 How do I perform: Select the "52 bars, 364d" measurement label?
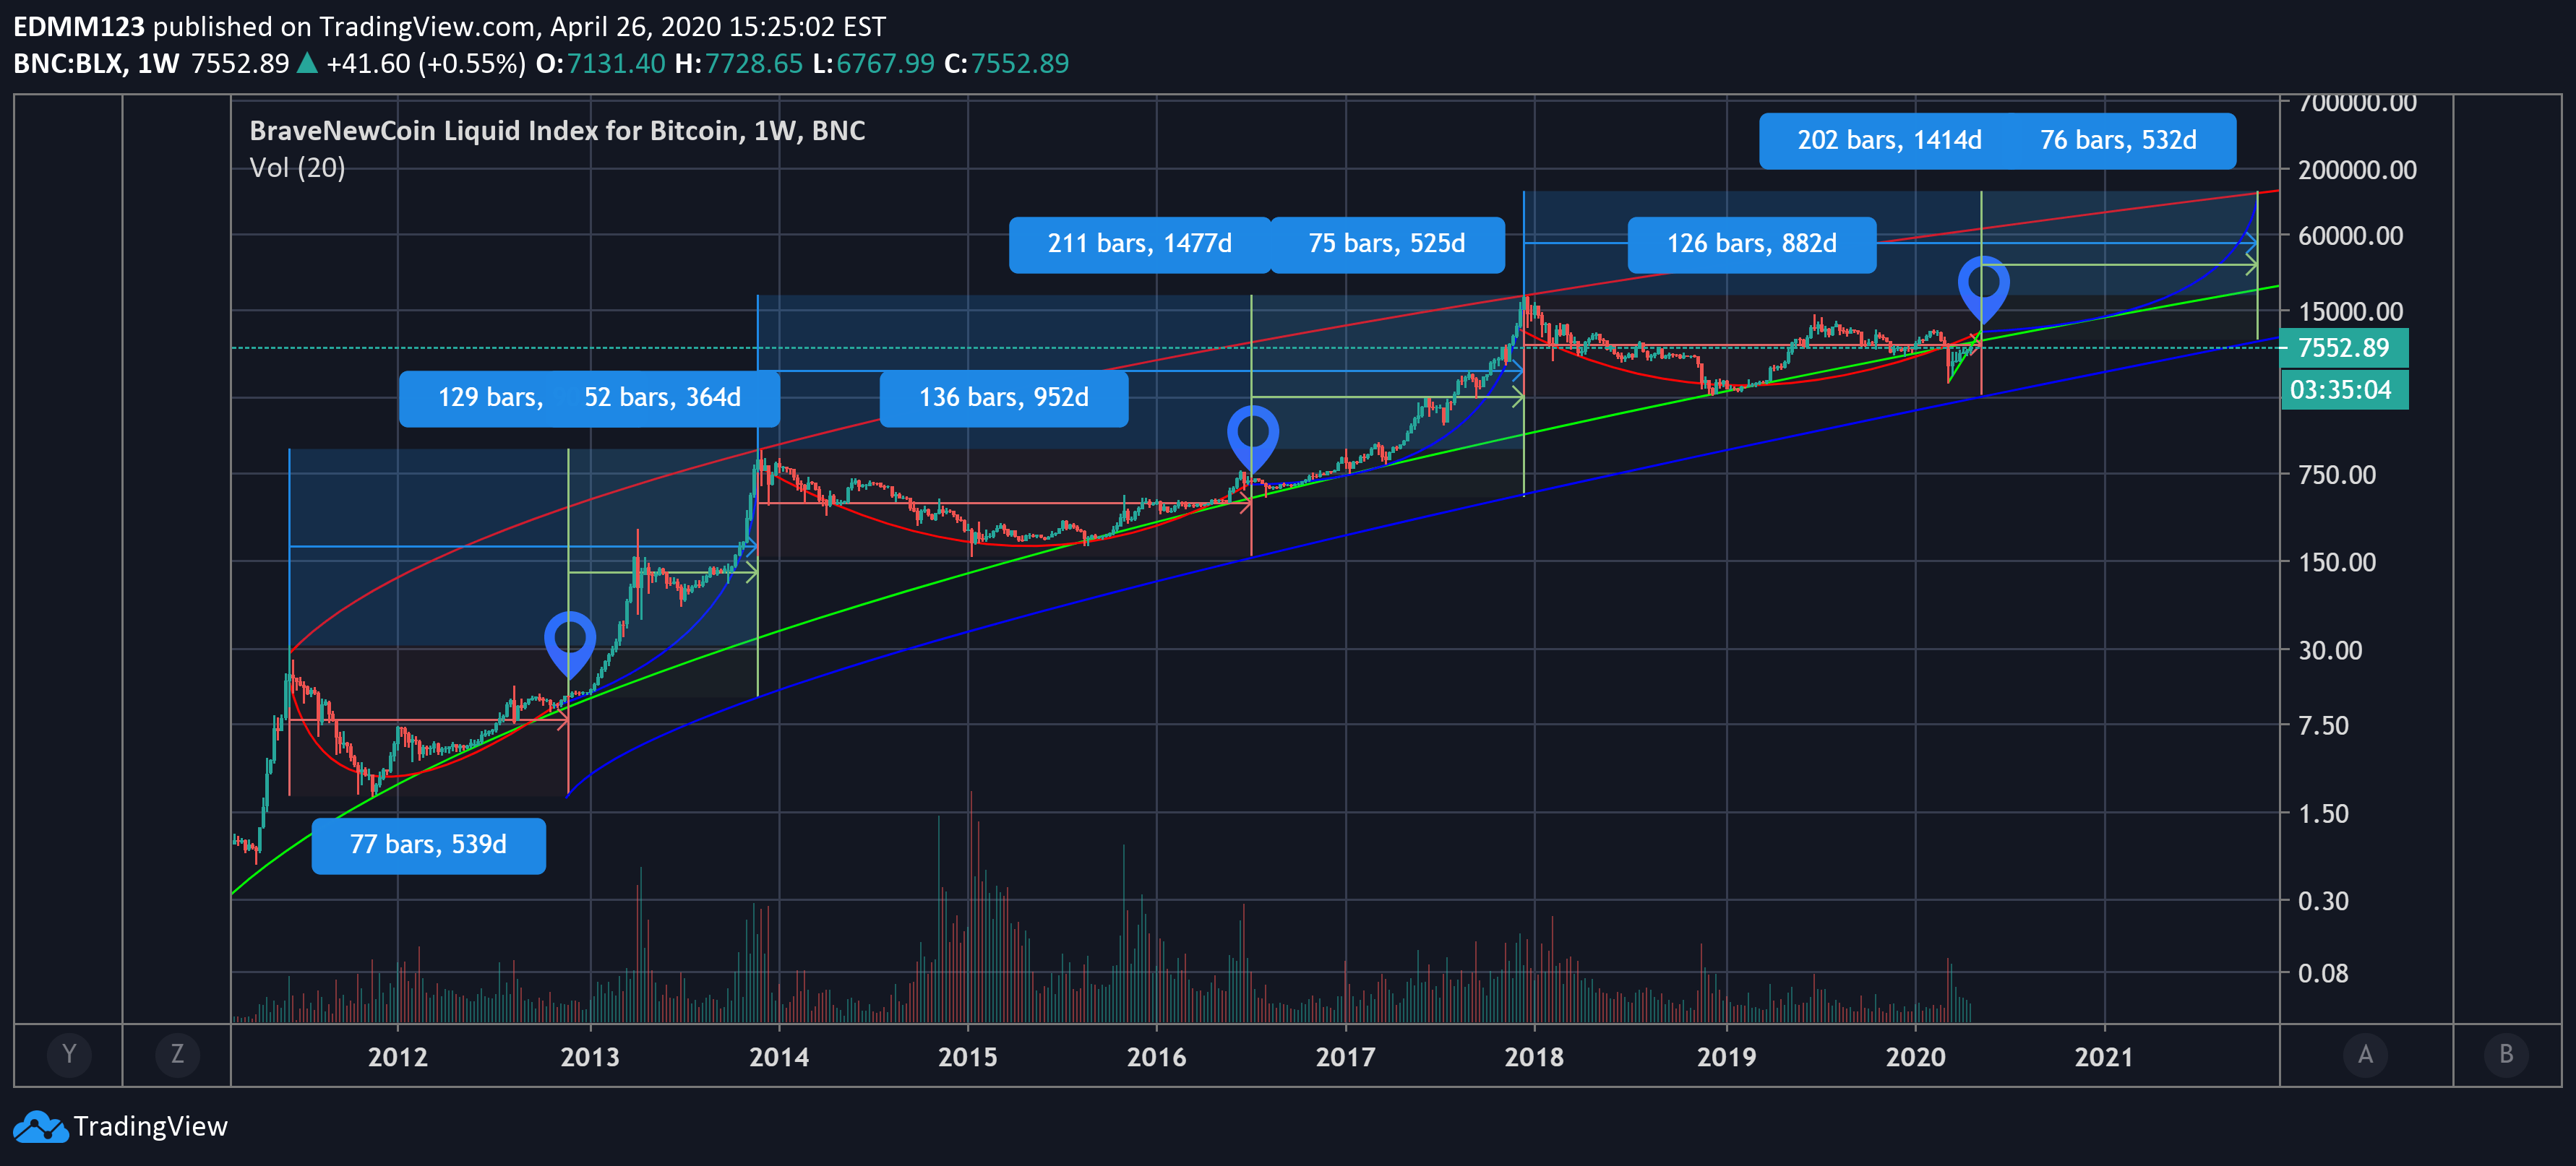point(662,397)
